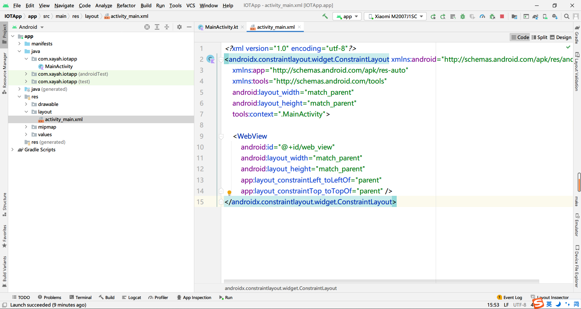The height and width of the screenshot is (309, 581).
Task: Toggle fold marker beside WebView tag
Action: coord(221,136)
